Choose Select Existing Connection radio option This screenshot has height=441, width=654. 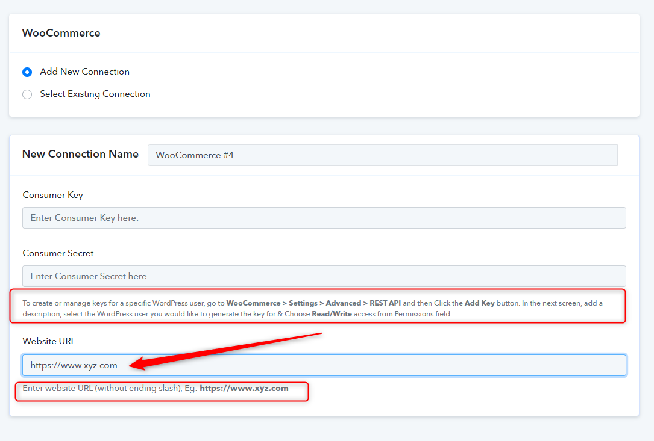(27, 94)
